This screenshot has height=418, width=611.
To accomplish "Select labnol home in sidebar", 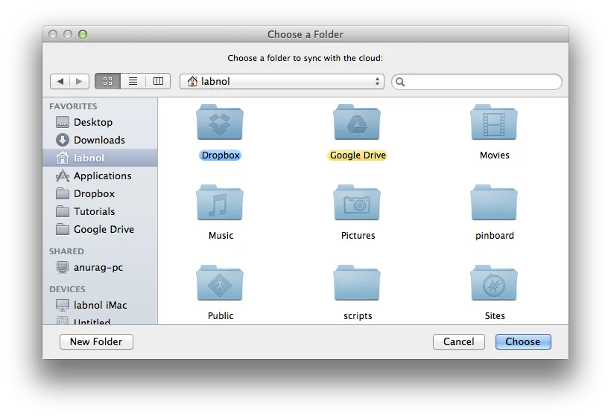I will pos(100,158).
